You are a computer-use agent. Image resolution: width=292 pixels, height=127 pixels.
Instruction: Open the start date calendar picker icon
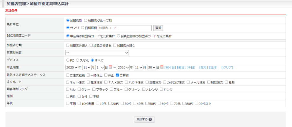[x=110, y=67]
